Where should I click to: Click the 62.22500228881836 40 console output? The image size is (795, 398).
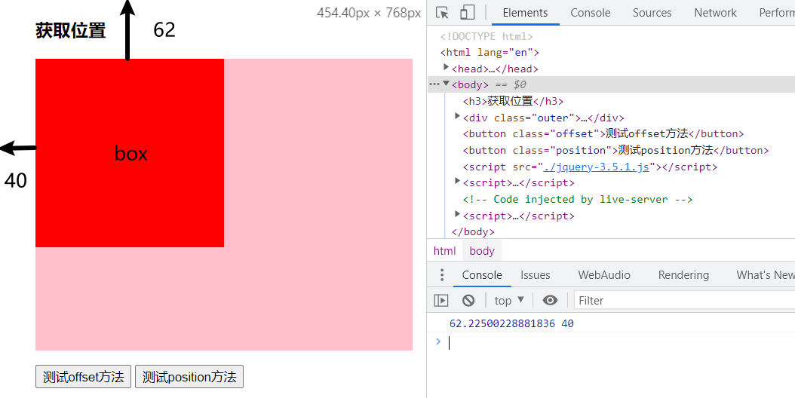[511, 323]
